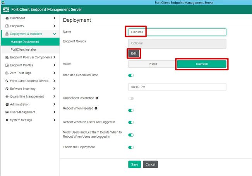The height and width of the screenshot is (176, 252).
Task: Click the Name input field
Action: [177, 32]
